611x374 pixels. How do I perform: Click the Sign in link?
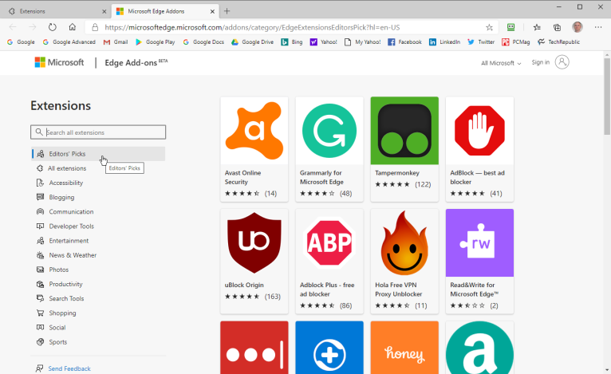pyautogui.click(x=541, y=62)
